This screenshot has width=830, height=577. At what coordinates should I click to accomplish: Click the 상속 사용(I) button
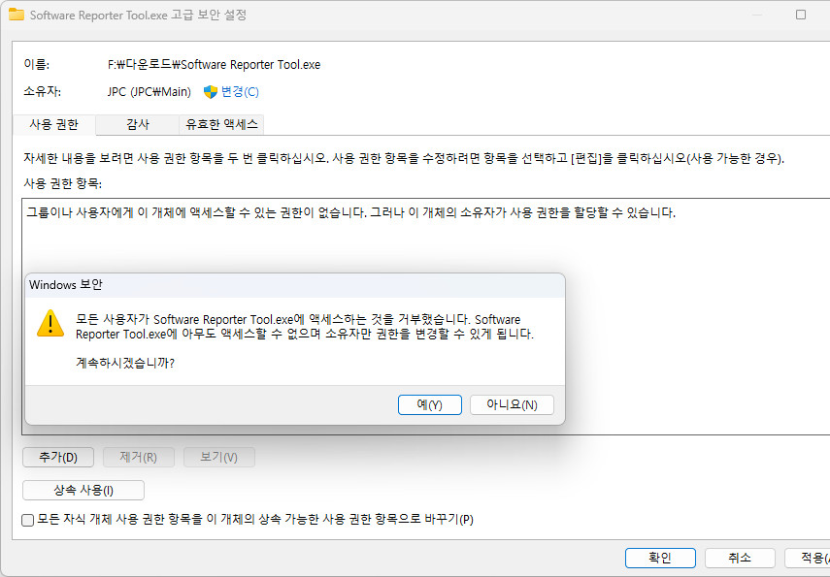[83, 491]
